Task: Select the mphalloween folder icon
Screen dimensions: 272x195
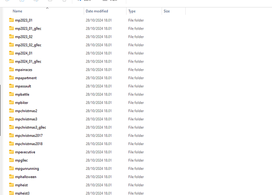Action: (x=11, y=177)
